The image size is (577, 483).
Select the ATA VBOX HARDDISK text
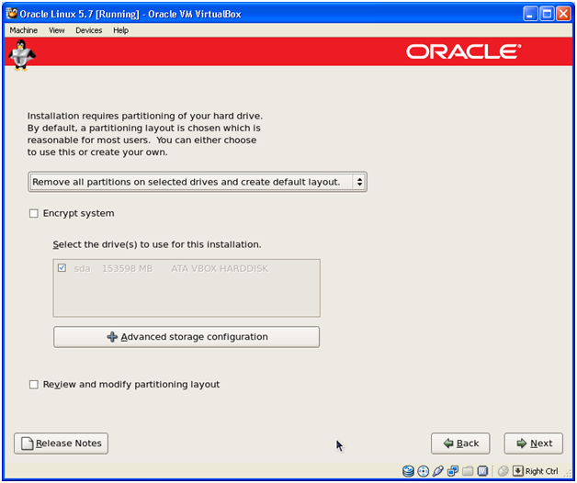coord(220,268)
